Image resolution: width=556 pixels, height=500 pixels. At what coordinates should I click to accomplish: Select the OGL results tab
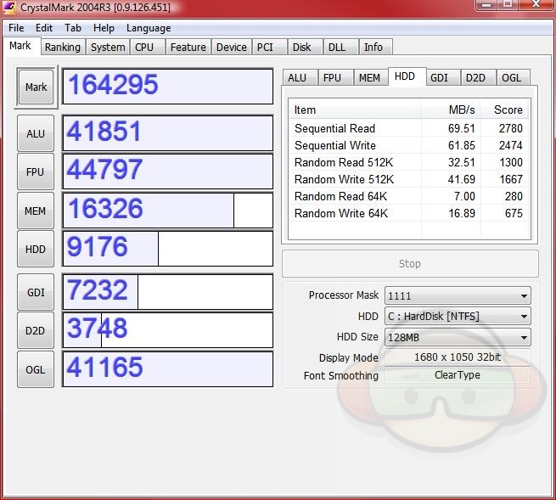pyautogui.click(x=511, y=77)
